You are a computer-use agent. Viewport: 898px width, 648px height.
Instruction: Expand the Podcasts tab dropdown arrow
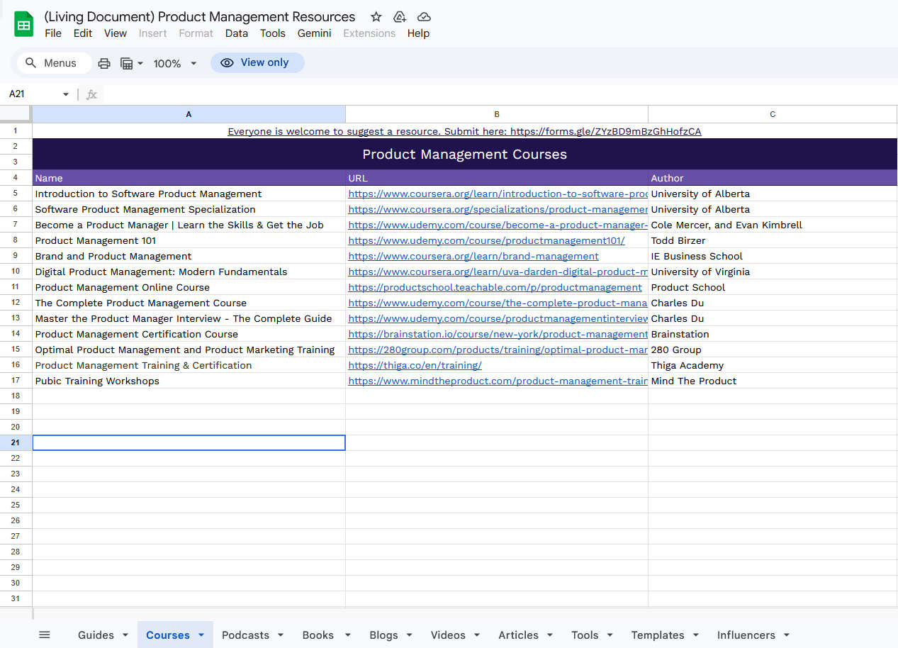[281, 635]
